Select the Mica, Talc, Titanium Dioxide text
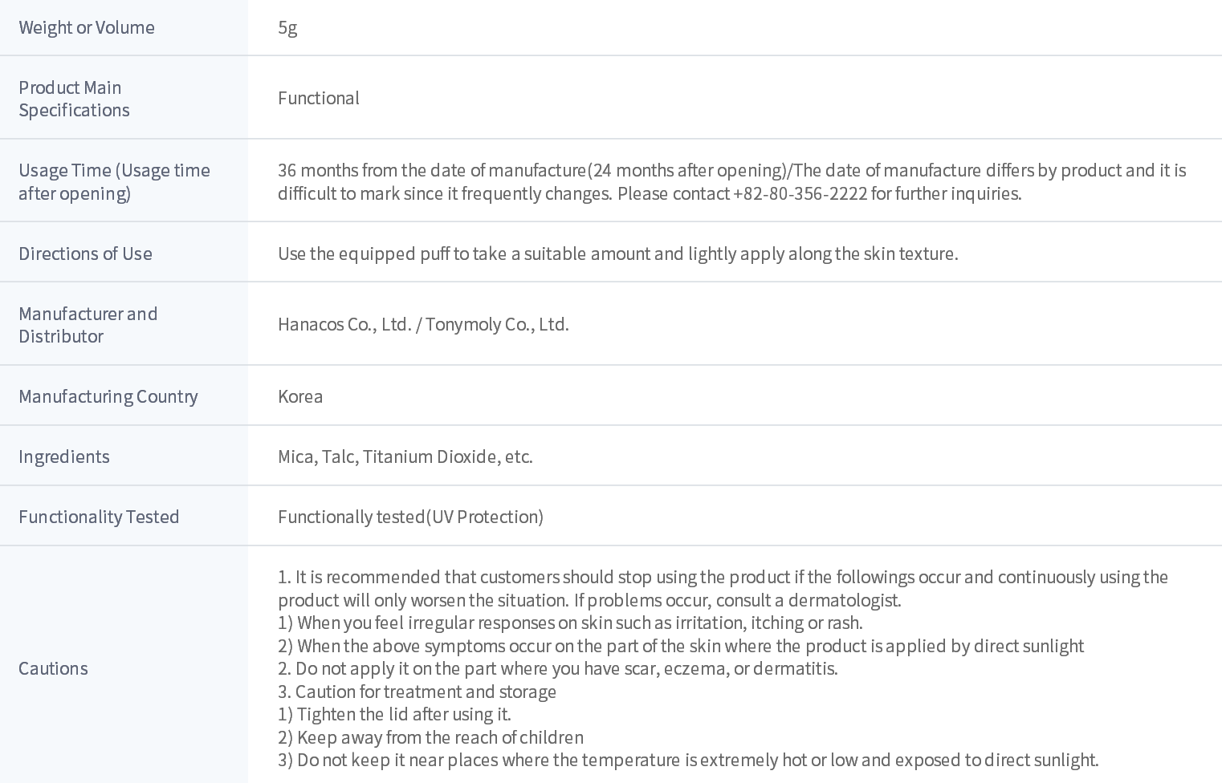 pyautogui.click(x=405, y=456)
